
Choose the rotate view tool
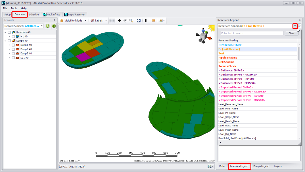pyautogui.click(x=125, y=21)
